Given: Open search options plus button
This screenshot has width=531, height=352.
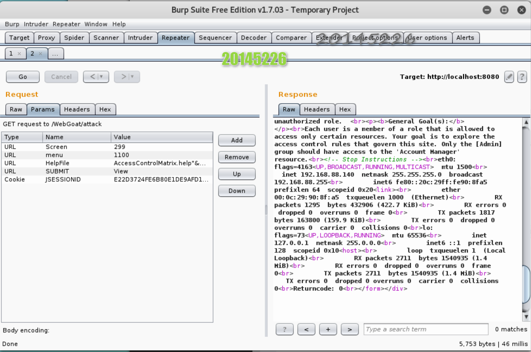Looking at the screenshot, I should point(328,329).
